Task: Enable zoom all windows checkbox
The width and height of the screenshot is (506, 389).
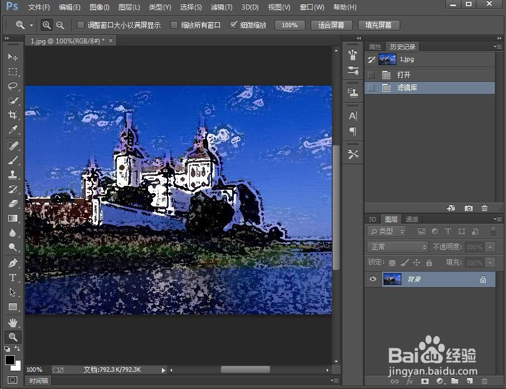Action: pos(174,25)
